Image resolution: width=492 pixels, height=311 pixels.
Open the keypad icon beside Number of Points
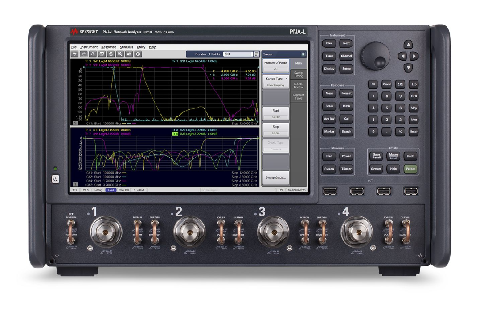[257, 54]
